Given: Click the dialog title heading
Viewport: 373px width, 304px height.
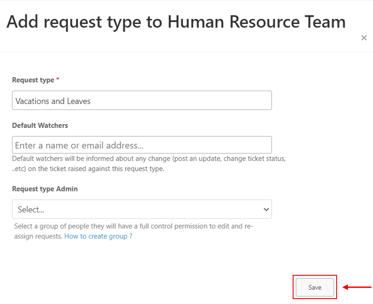Looking at the screenshot, I should coord(176,22).
